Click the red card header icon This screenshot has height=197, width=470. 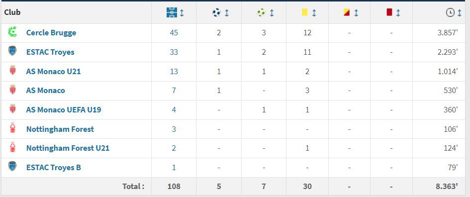click(x=389, y=12)
